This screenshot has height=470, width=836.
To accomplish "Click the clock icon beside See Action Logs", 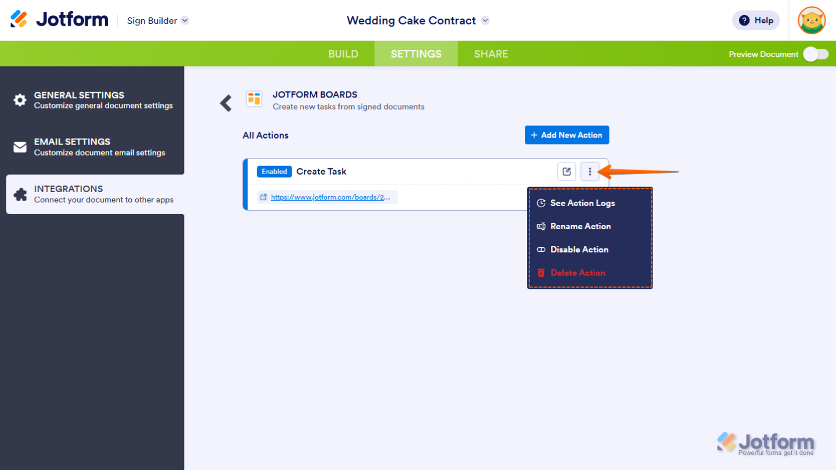I will 541,203.
